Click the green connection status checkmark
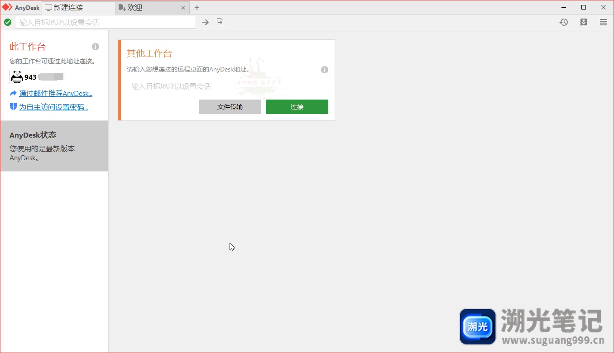This screenshot has height=353, width=614. pos(8,22)
